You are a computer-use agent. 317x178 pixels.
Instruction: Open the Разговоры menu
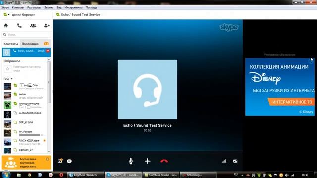(x=34, y=8)
